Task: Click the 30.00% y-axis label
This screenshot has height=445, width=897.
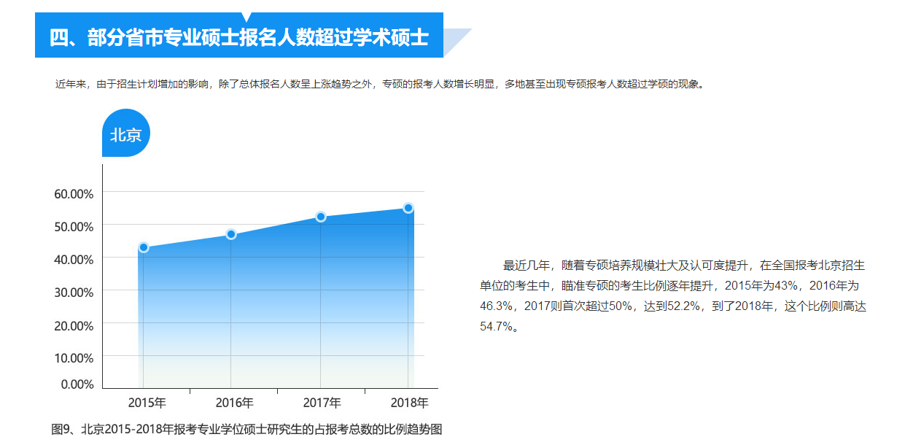Action: 74,293
